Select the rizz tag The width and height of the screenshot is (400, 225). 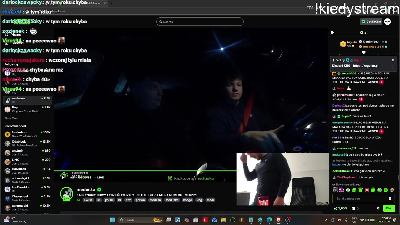pyautogui.click(x=128, y=200)
